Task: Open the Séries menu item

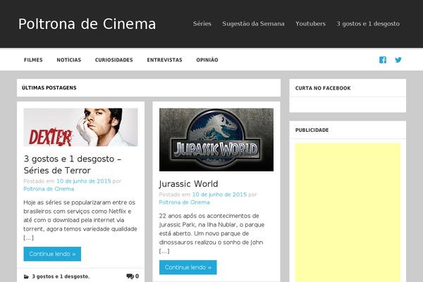Action: pos(202,24)
